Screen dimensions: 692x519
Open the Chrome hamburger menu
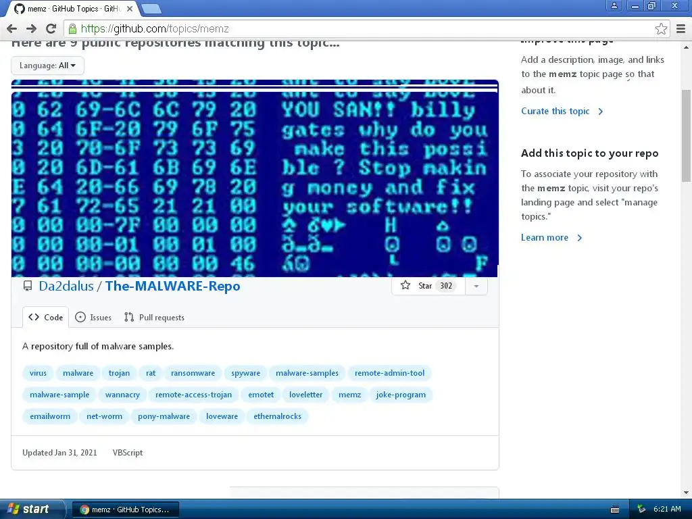point(681,28)
